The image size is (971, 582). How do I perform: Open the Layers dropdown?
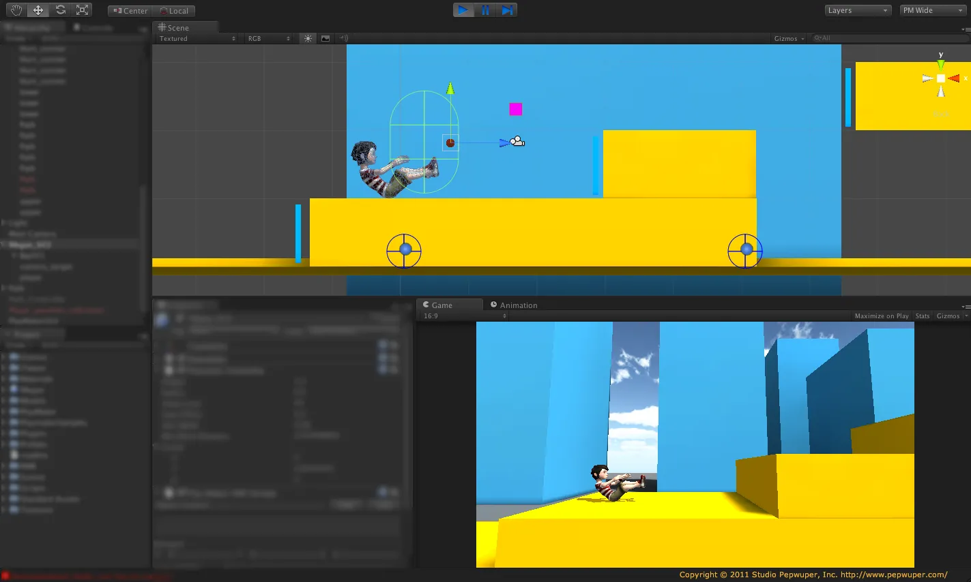tap(857, 10)
